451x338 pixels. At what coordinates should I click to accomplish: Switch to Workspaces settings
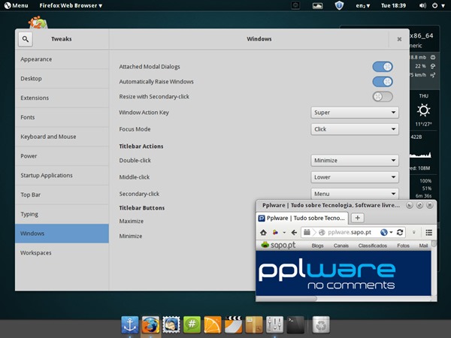[62, 253]
